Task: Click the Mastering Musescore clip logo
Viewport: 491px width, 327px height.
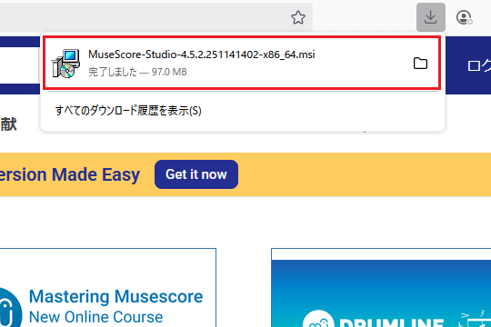Action: point(10,308)
